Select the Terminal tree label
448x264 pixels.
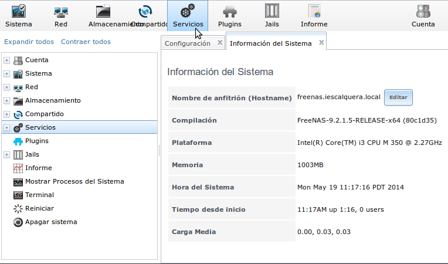(39, 195)
